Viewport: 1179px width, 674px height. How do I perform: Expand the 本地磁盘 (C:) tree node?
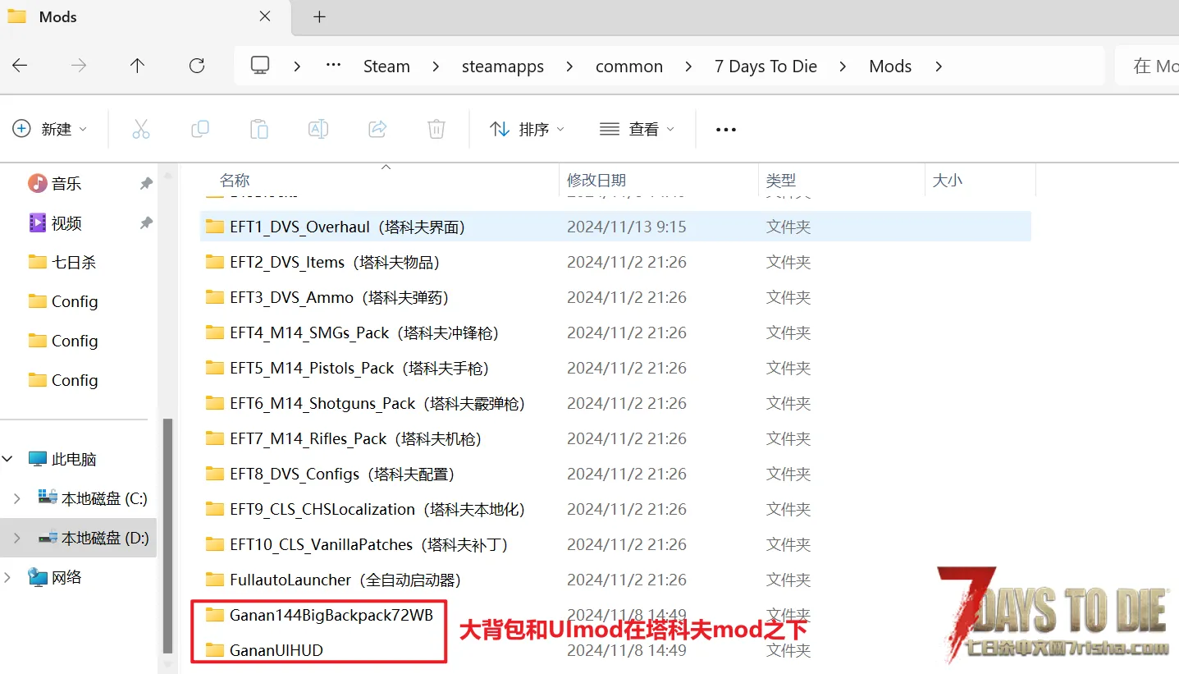[17, 498]
